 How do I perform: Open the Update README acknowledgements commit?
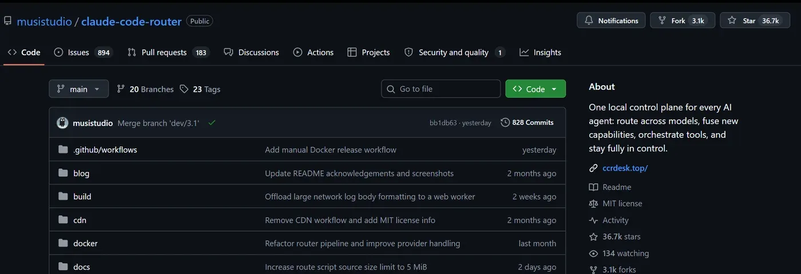[359, 174]
